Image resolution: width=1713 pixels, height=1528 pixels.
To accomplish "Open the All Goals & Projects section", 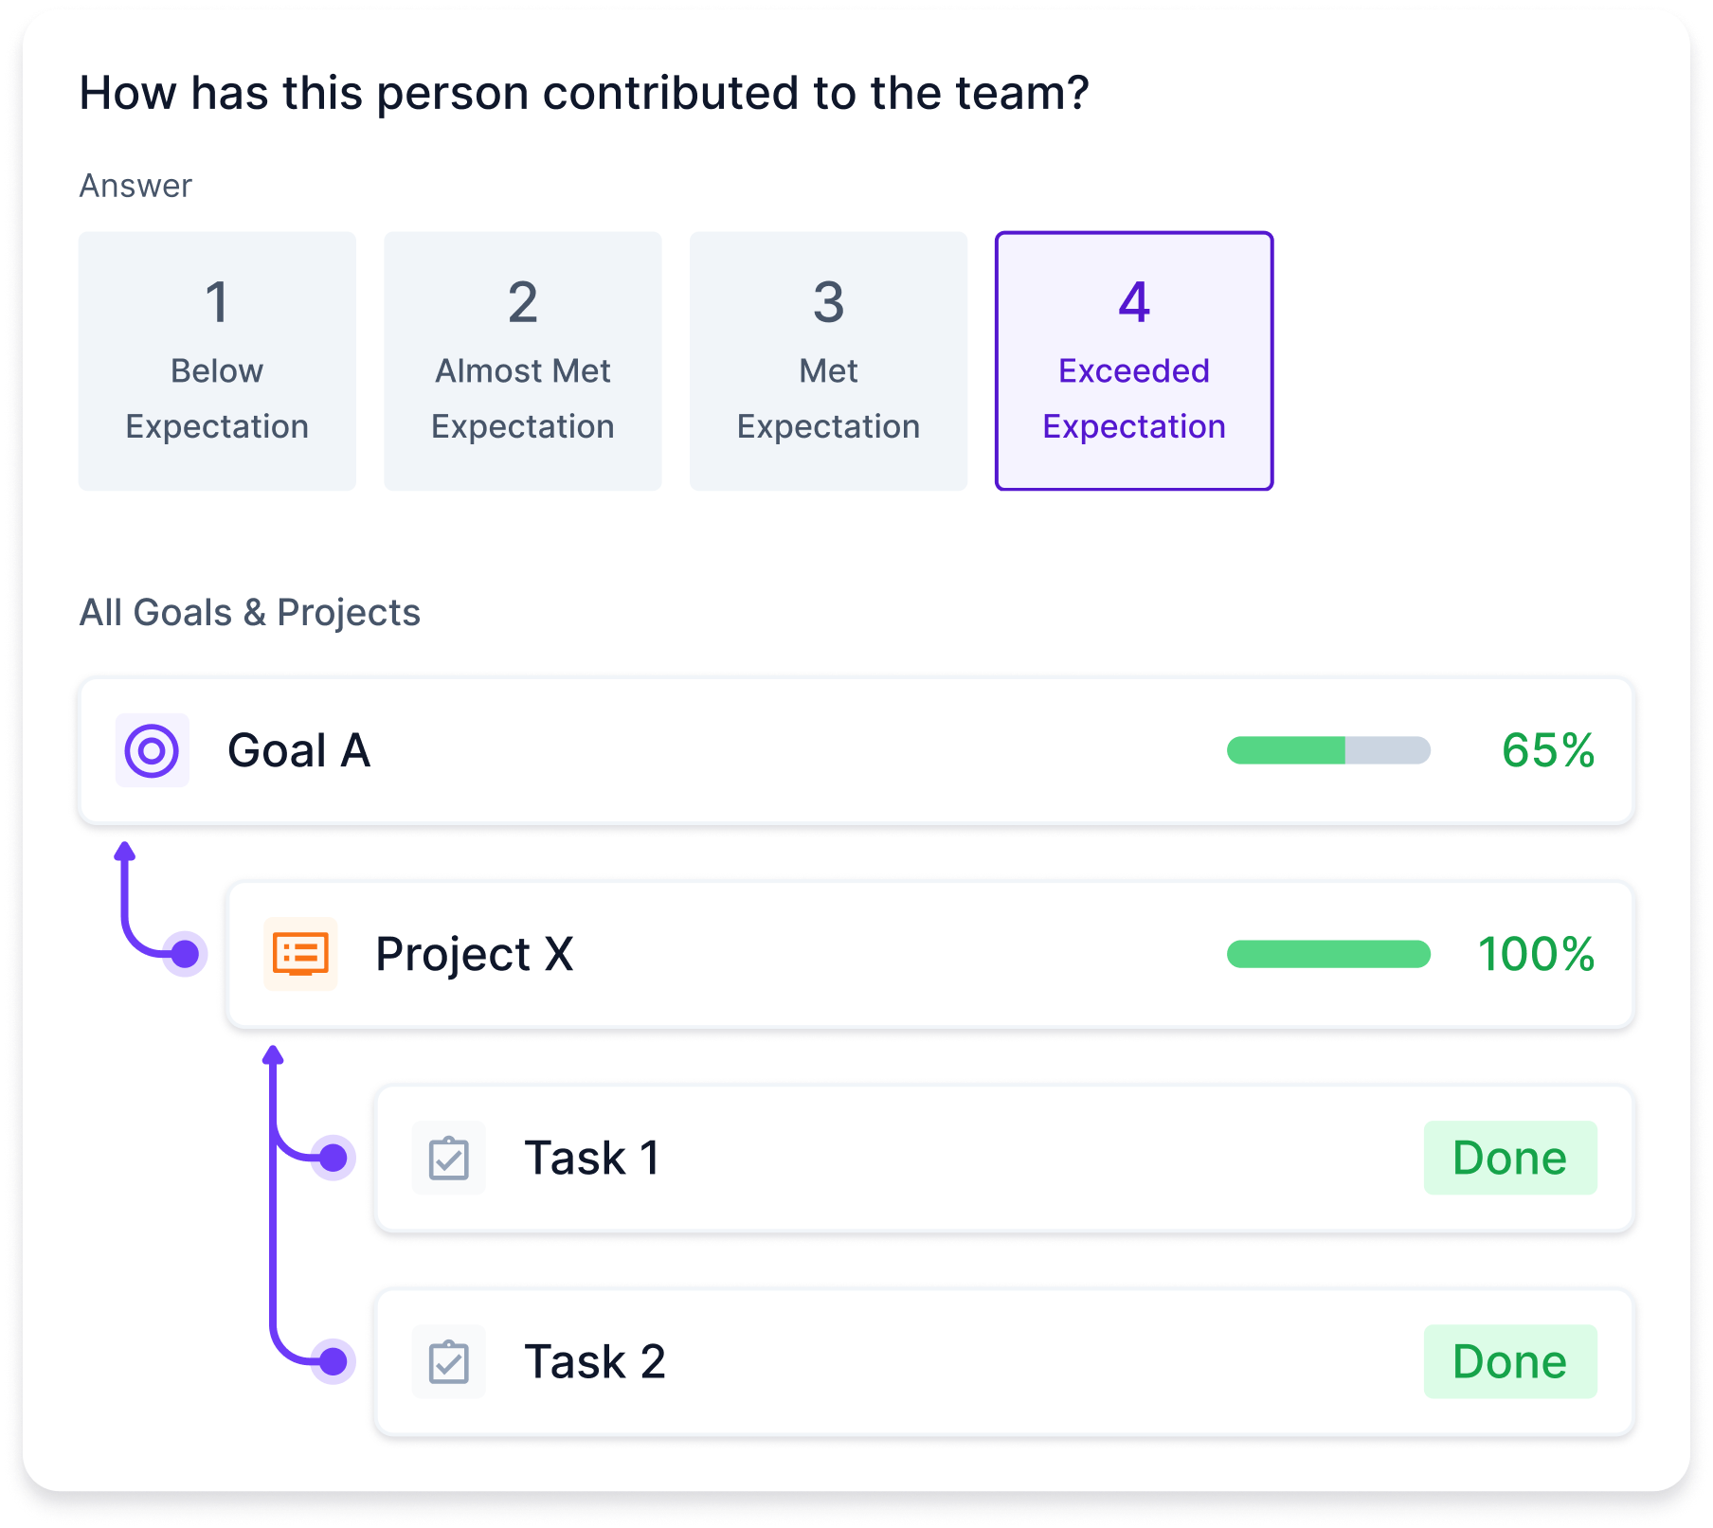I will click(x=249, y=612).
